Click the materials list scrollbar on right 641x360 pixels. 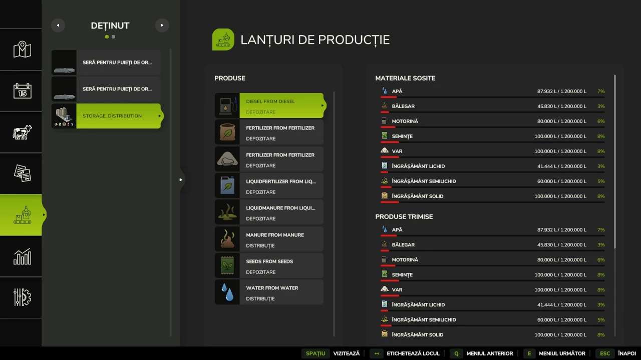(x=614, y=160)
